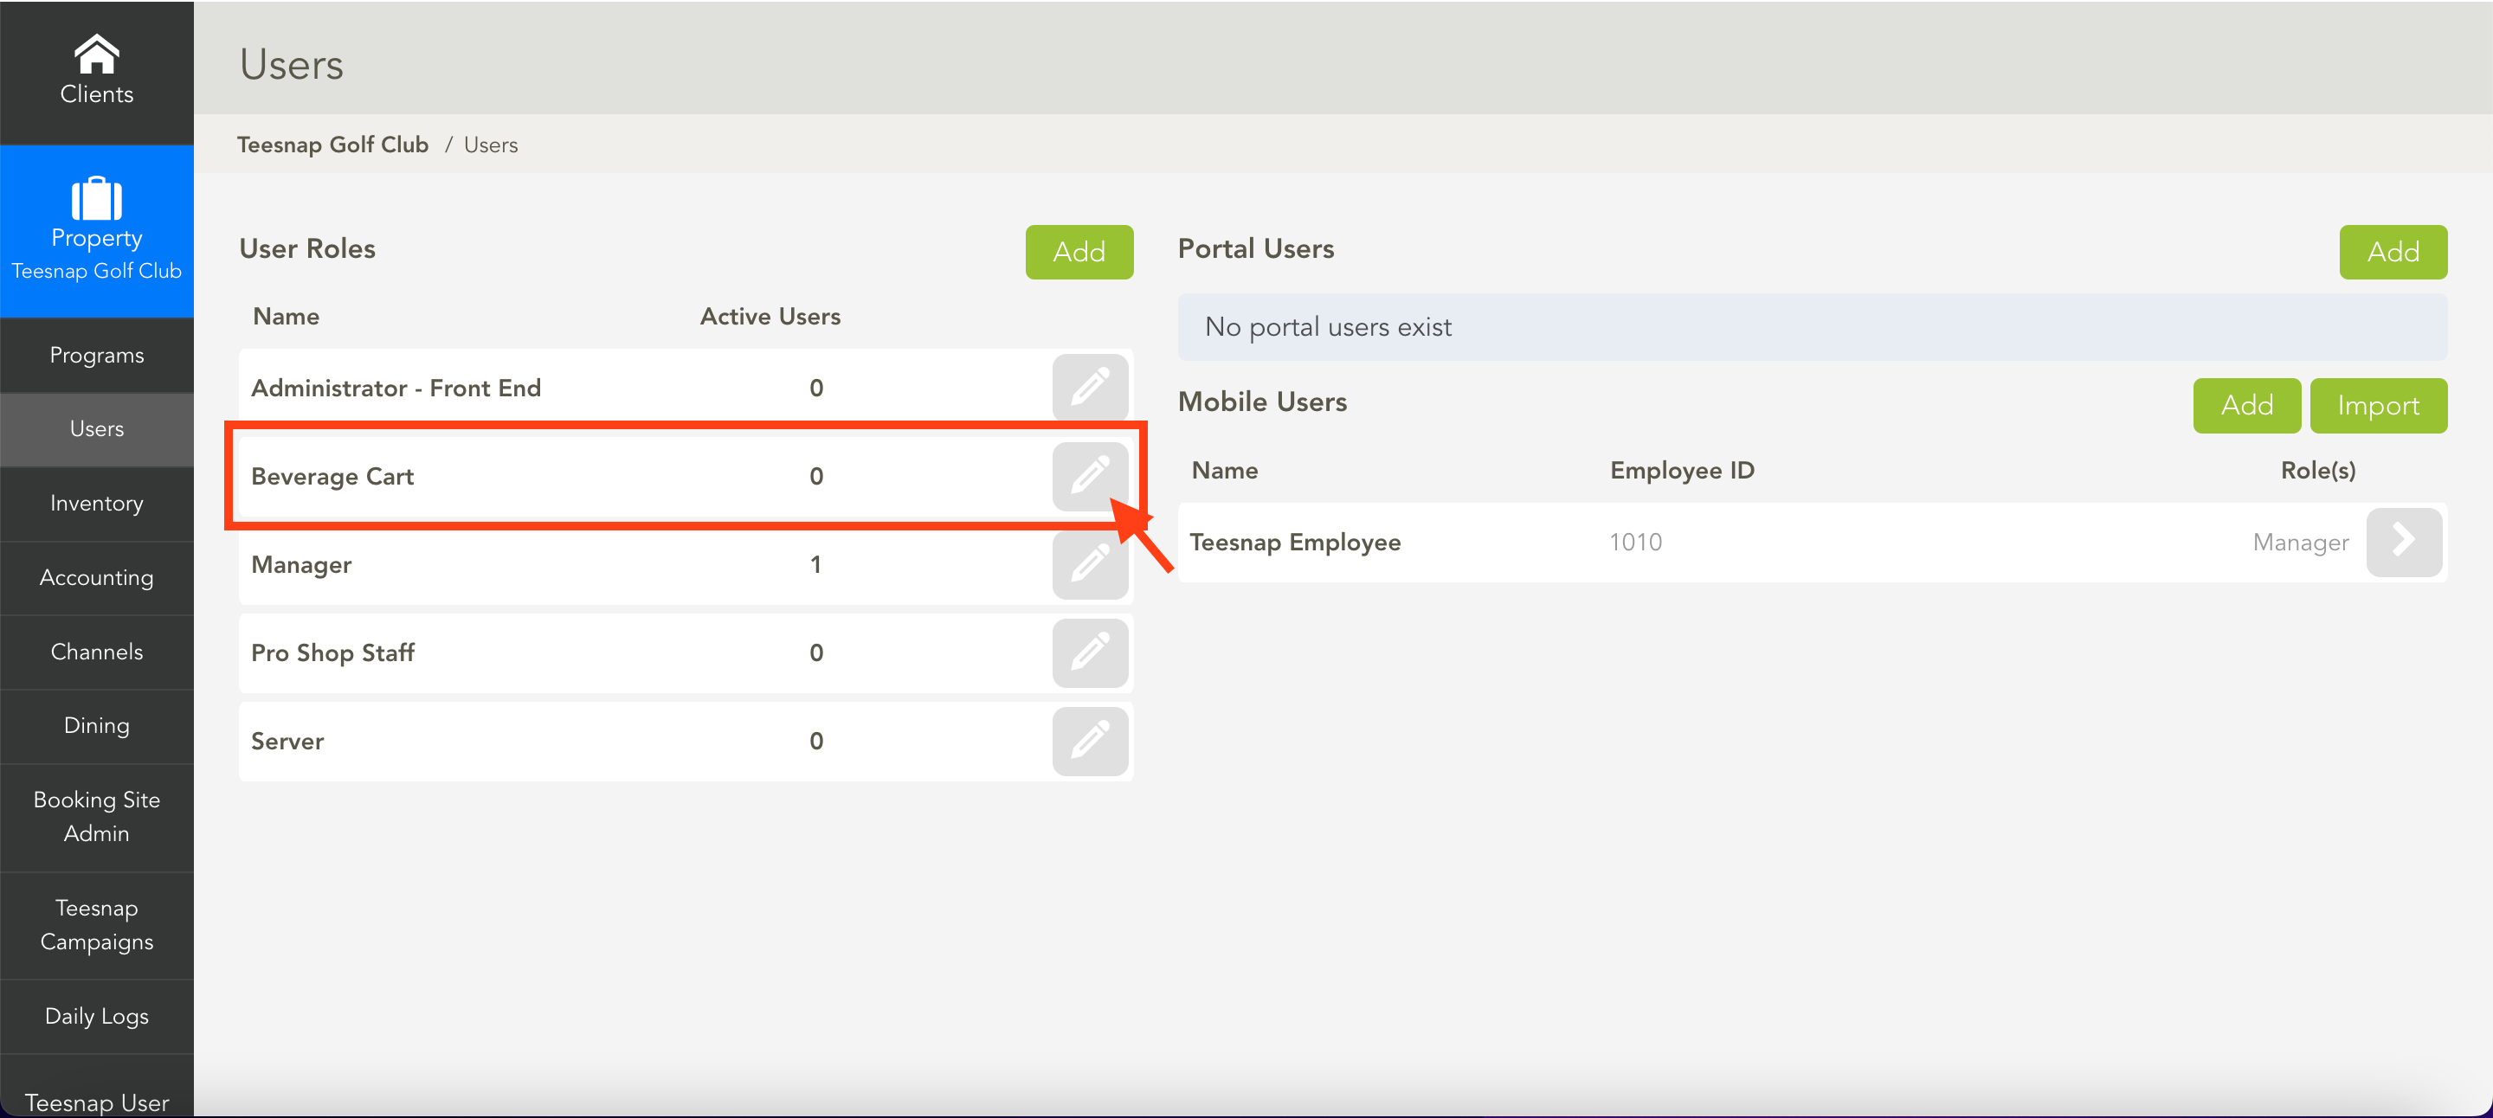Click the Role(s) column header
Image resolution: width=2493 pixels, height=1118 pixels.
click(x=2318, y=470)
